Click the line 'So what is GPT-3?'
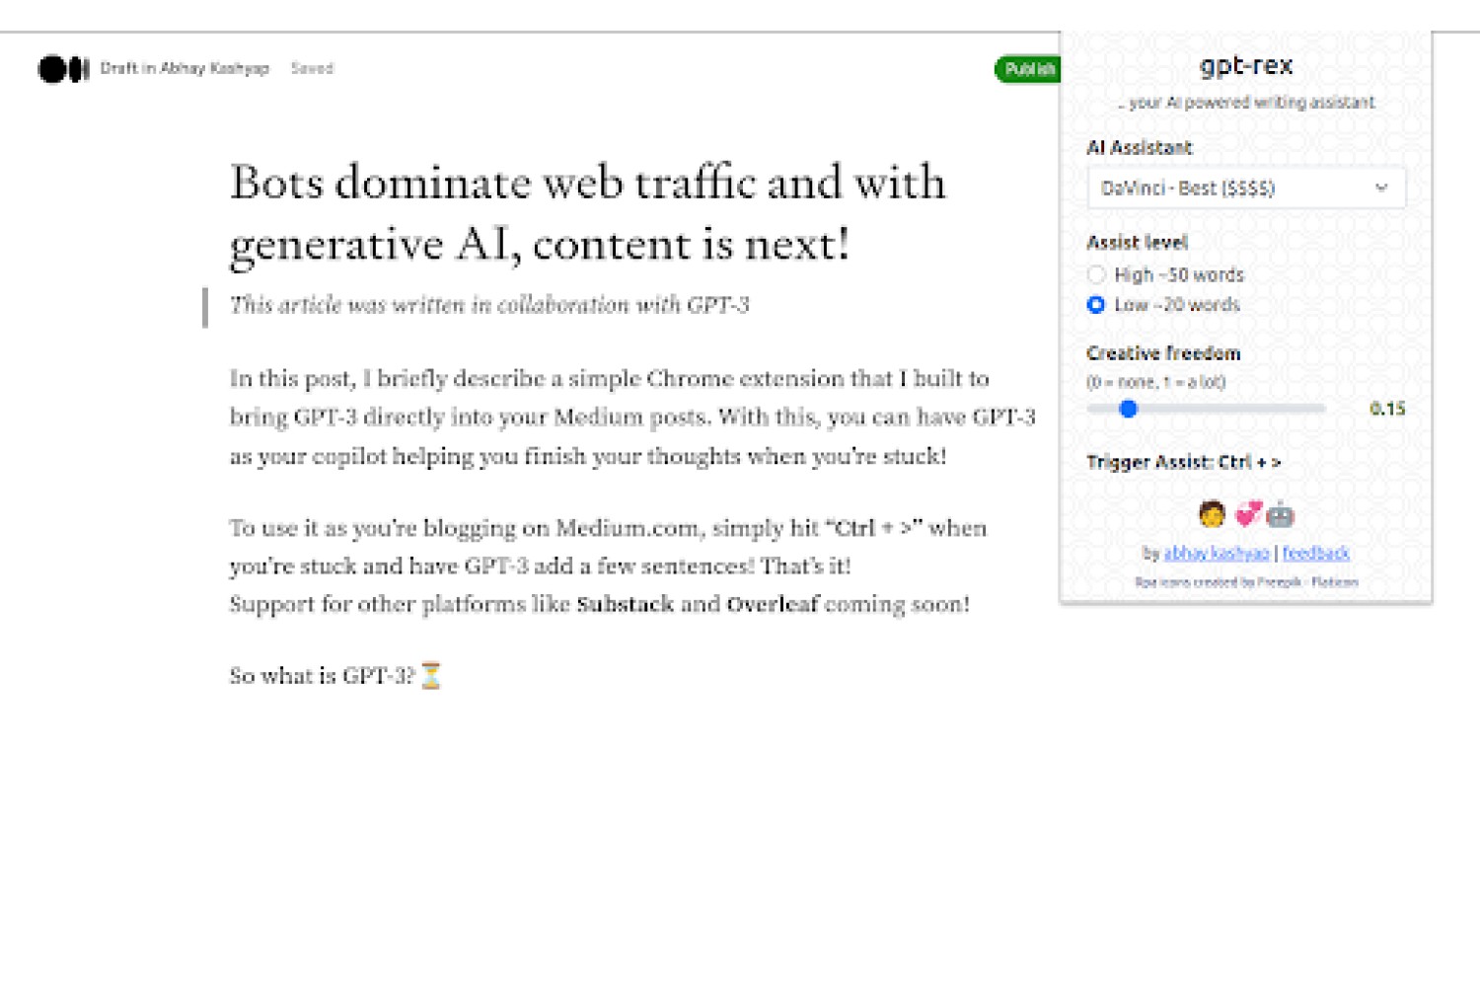The image size is (1480, 987). (x=323, y=676)
